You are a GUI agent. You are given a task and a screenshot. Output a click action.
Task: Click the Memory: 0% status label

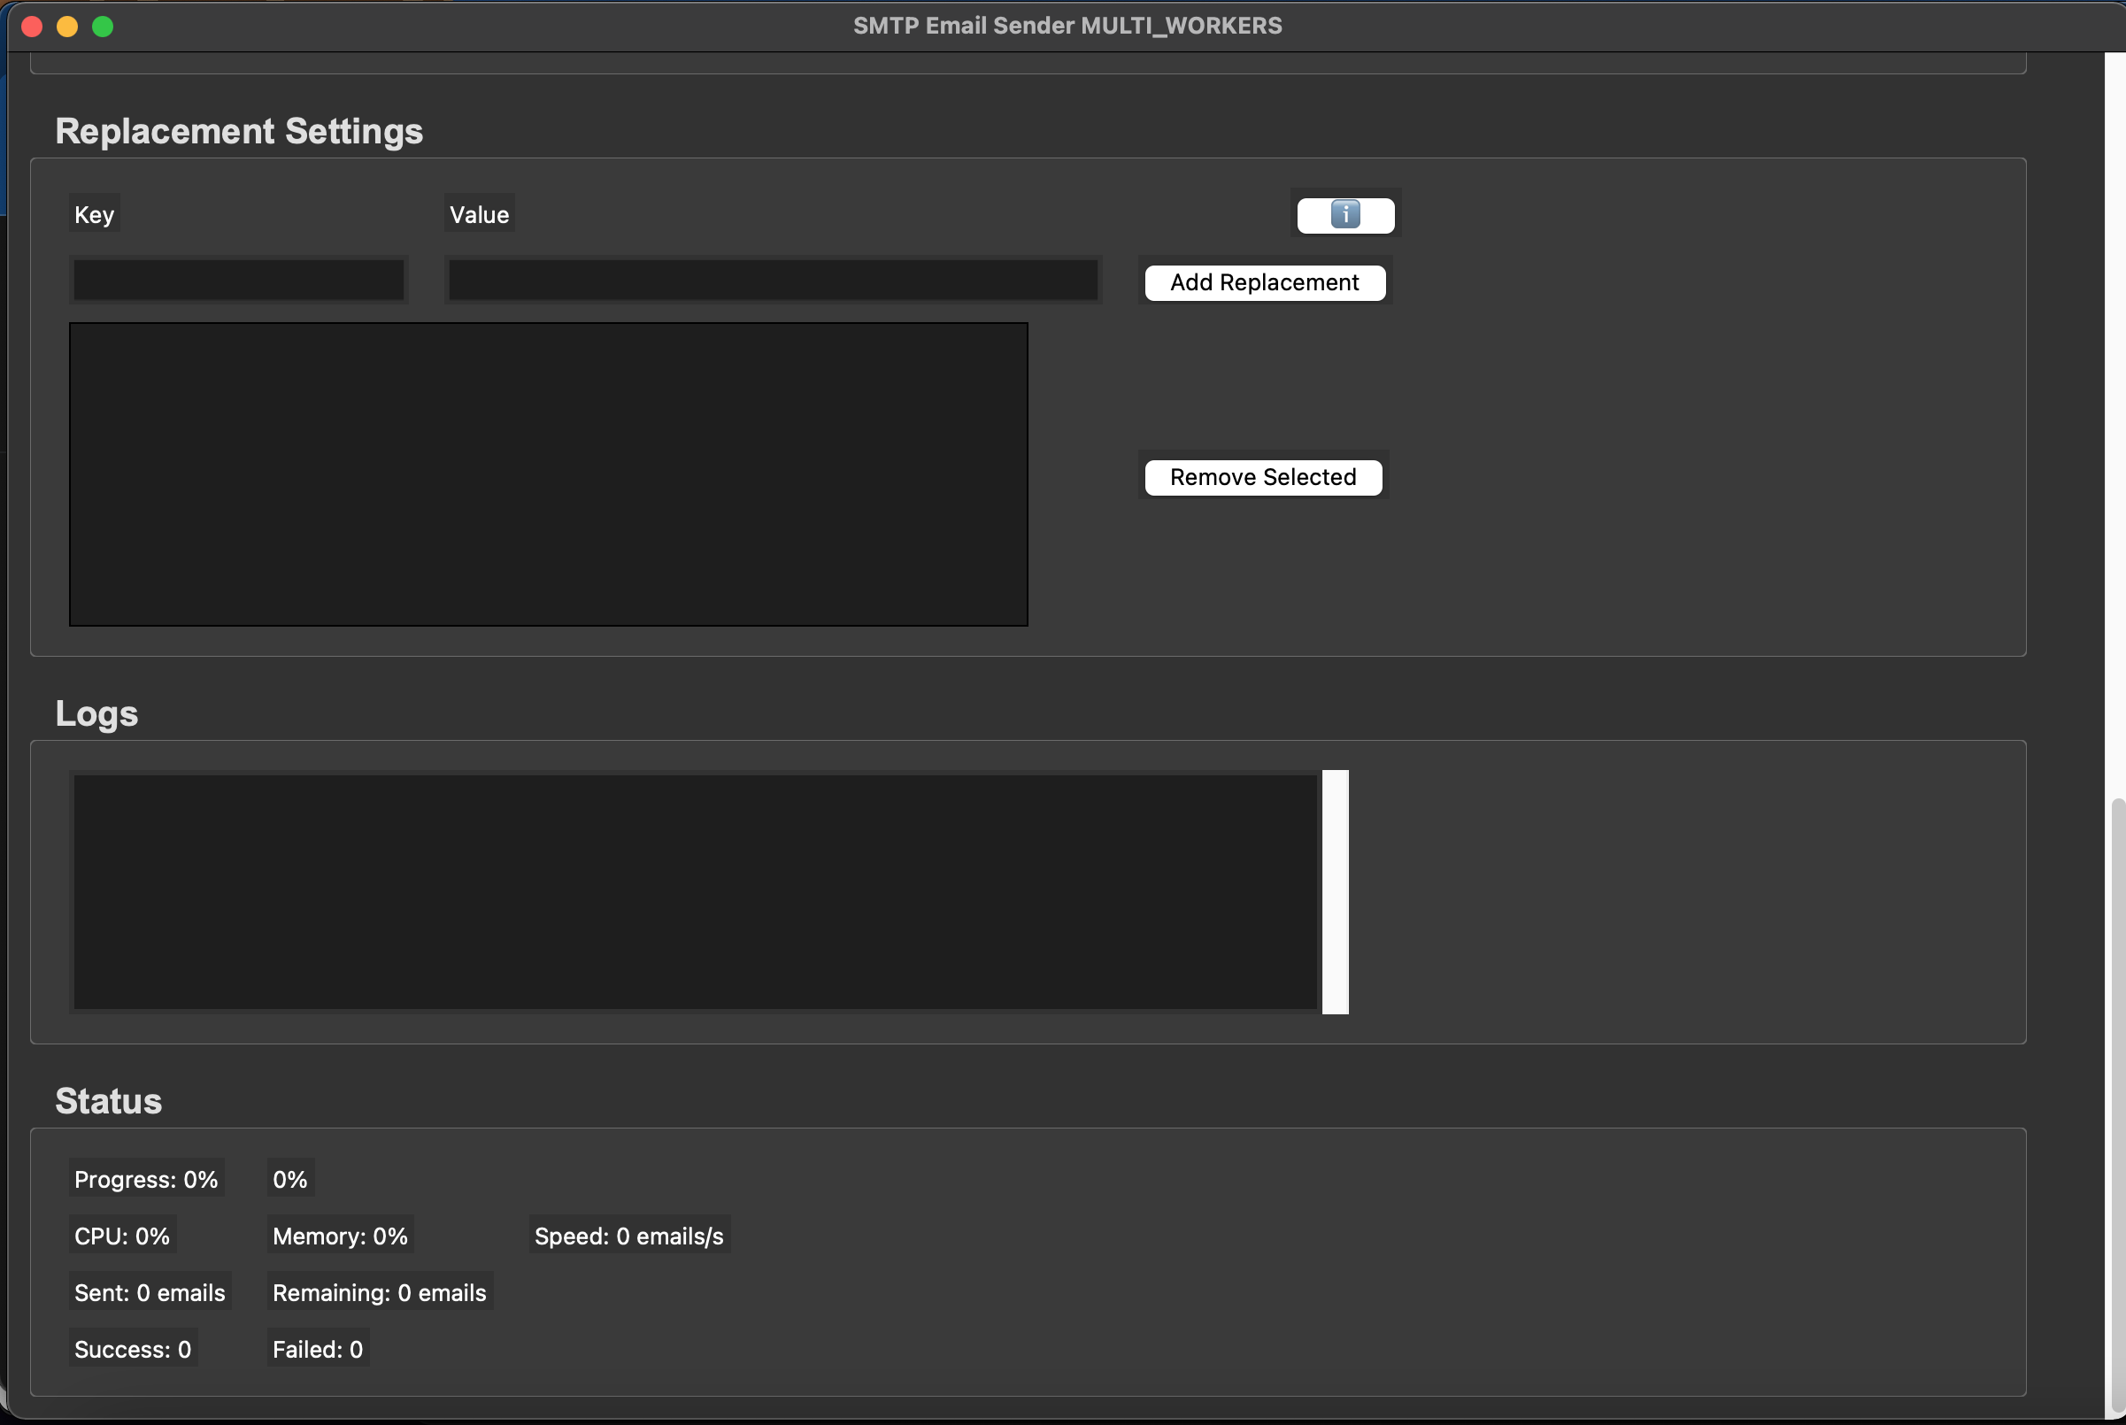point(340,1236)
